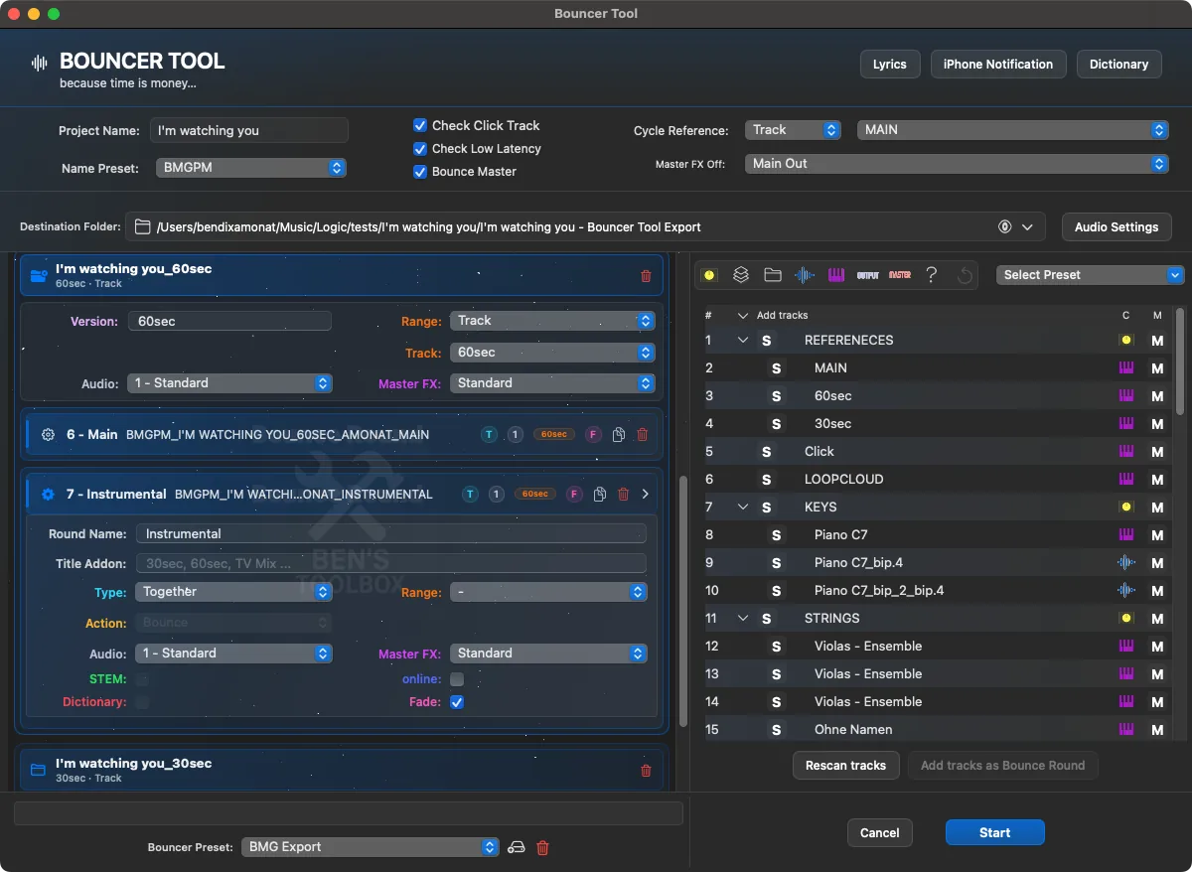1192x872 pixels.
Task: Duplicate the 6 - Main round
Action: 619,435
